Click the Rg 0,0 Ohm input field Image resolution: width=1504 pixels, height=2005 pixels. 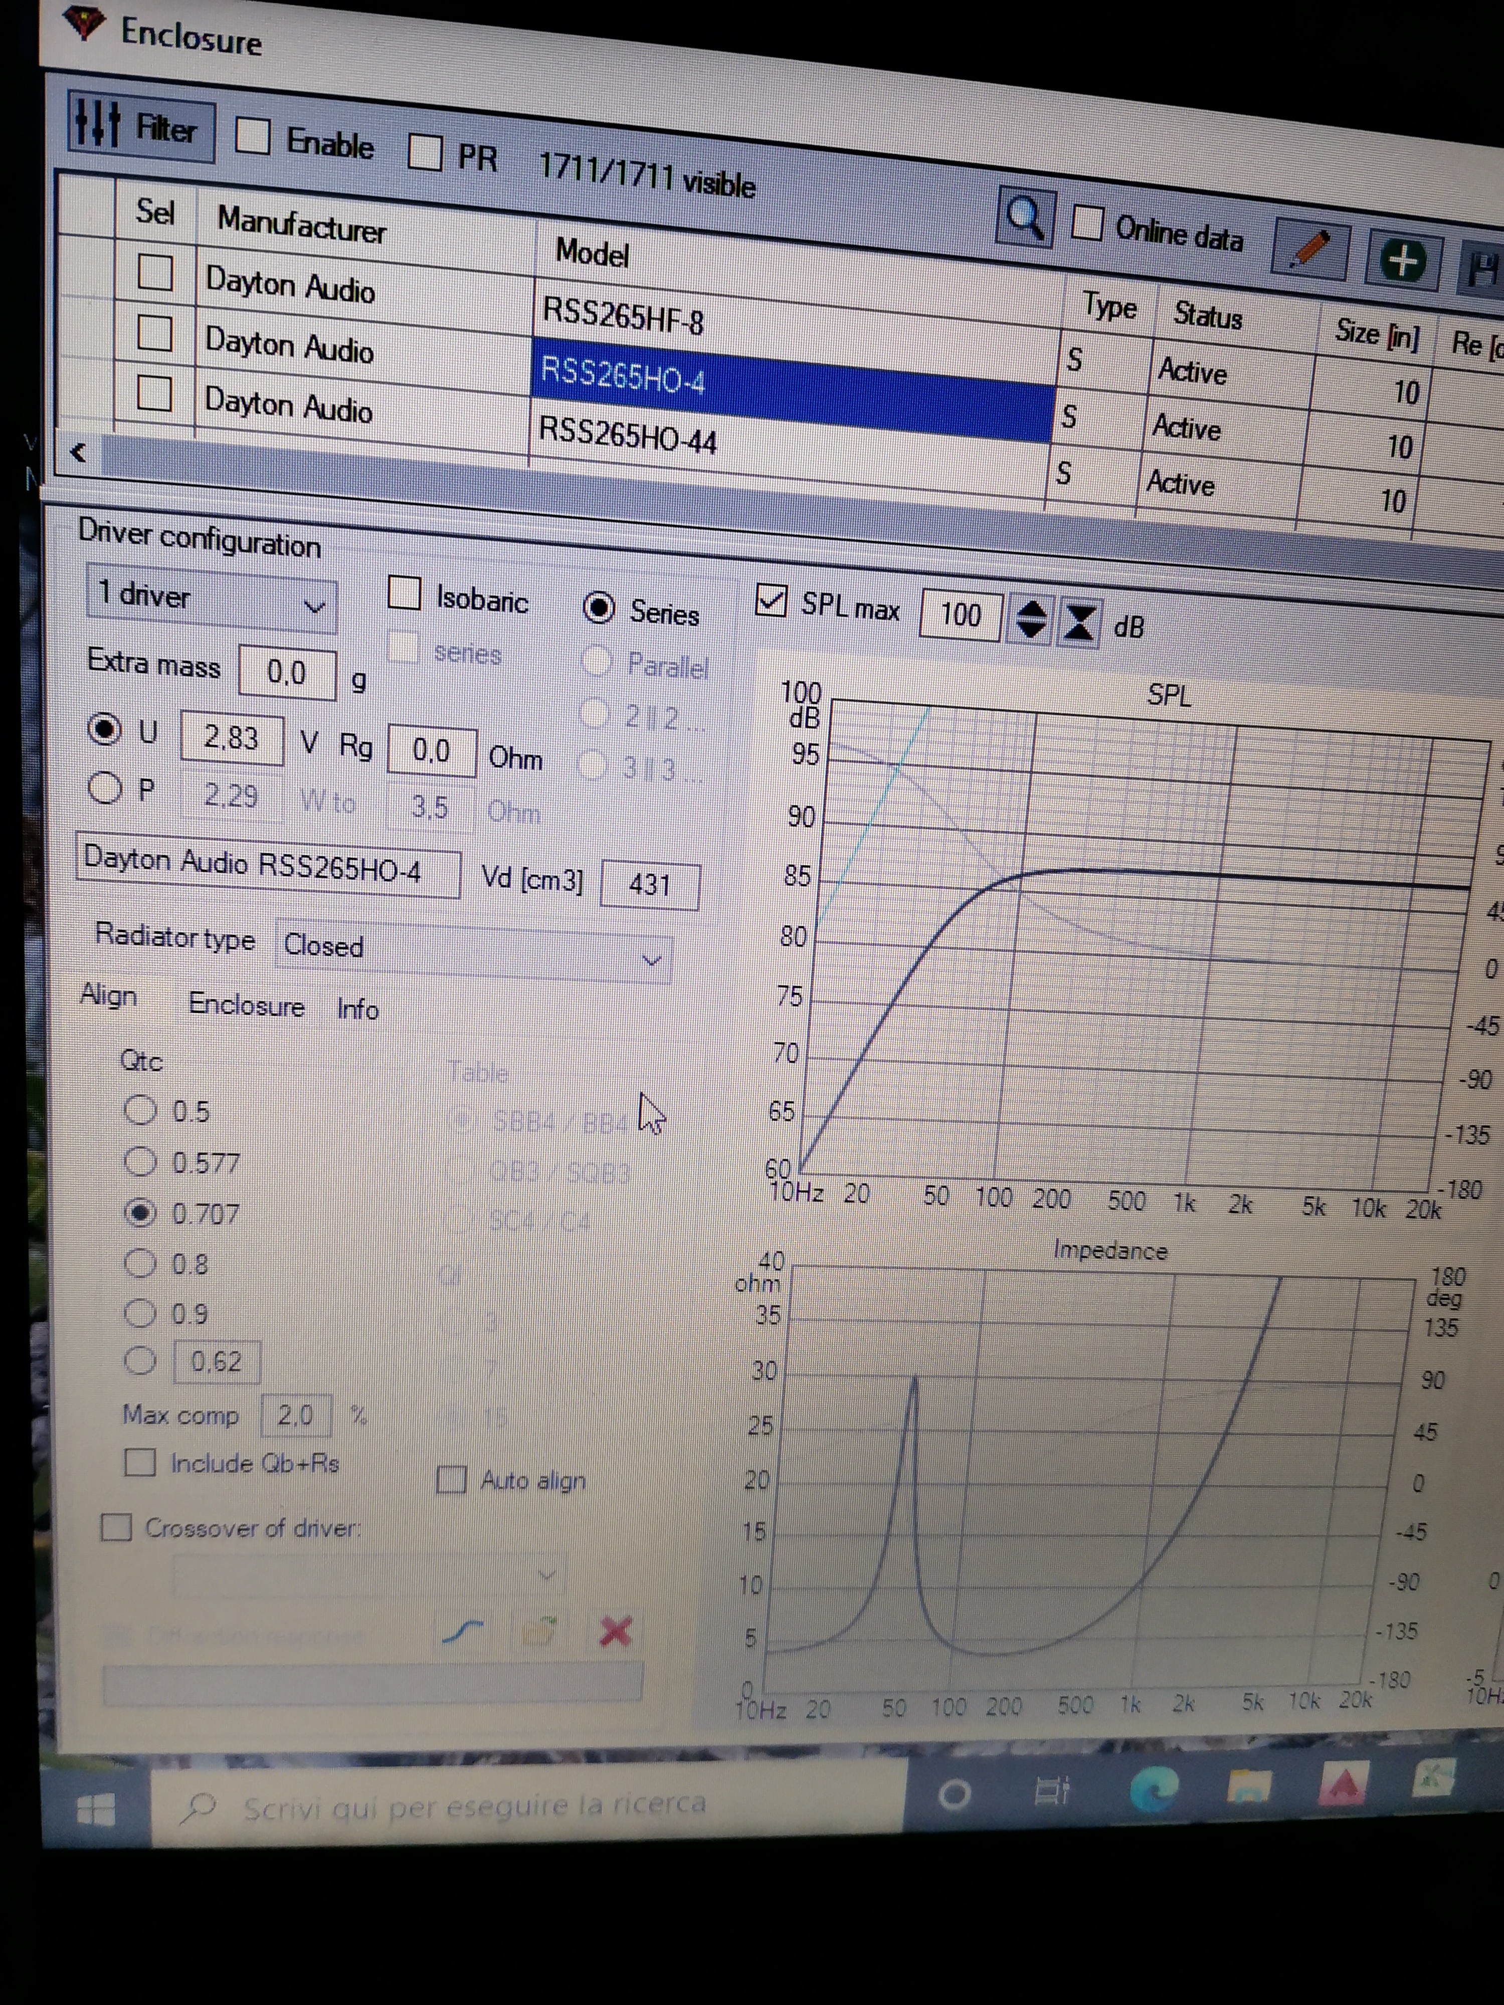coord(432,750)
